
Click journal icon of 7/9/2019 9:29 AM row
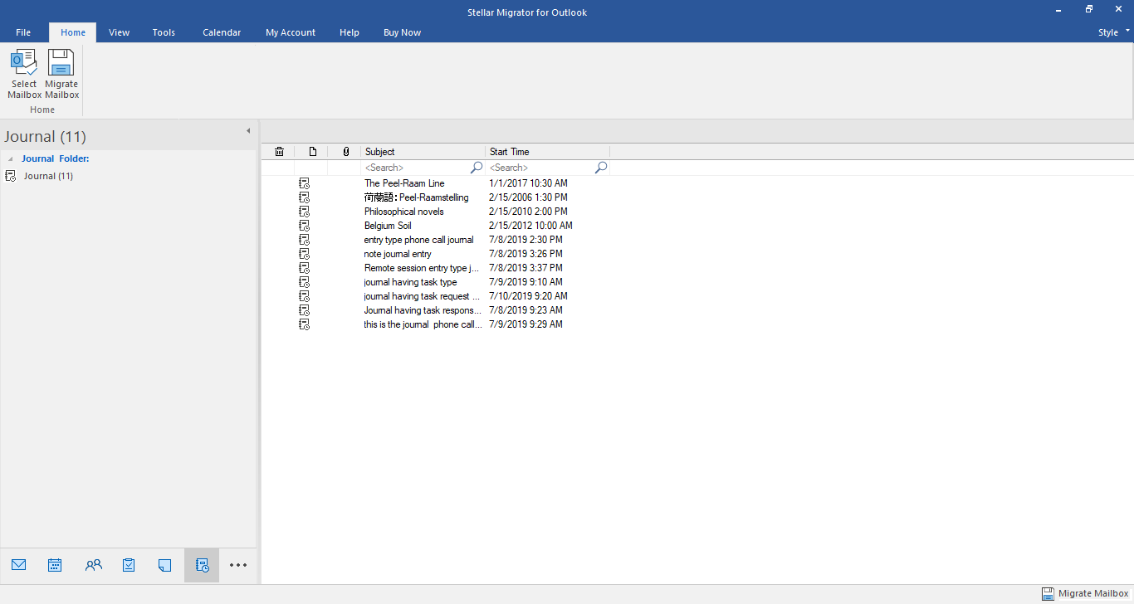[x=305, y=324]
